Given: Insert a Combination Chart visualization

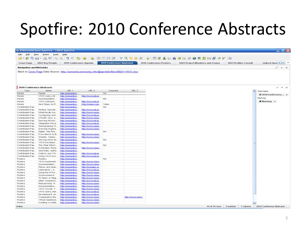Looking at the screenshot, I should coord(174,58).
